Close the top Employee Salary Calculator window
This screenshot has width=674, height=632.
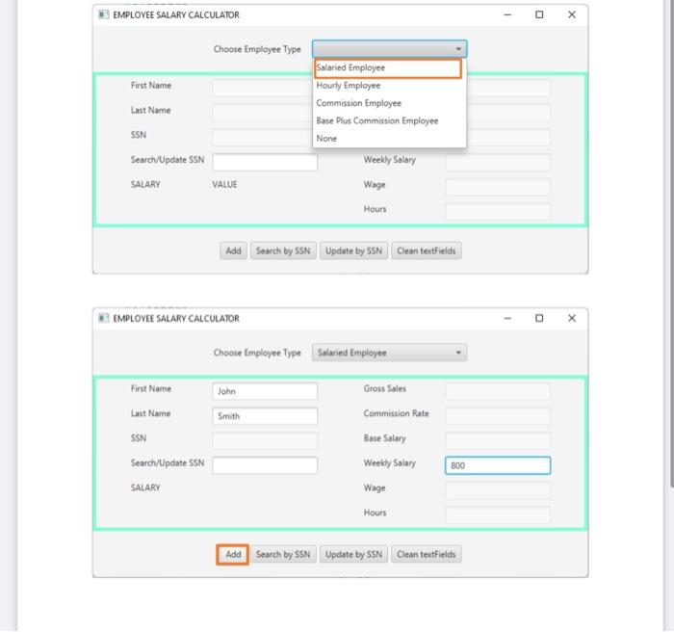coord(572,14)
